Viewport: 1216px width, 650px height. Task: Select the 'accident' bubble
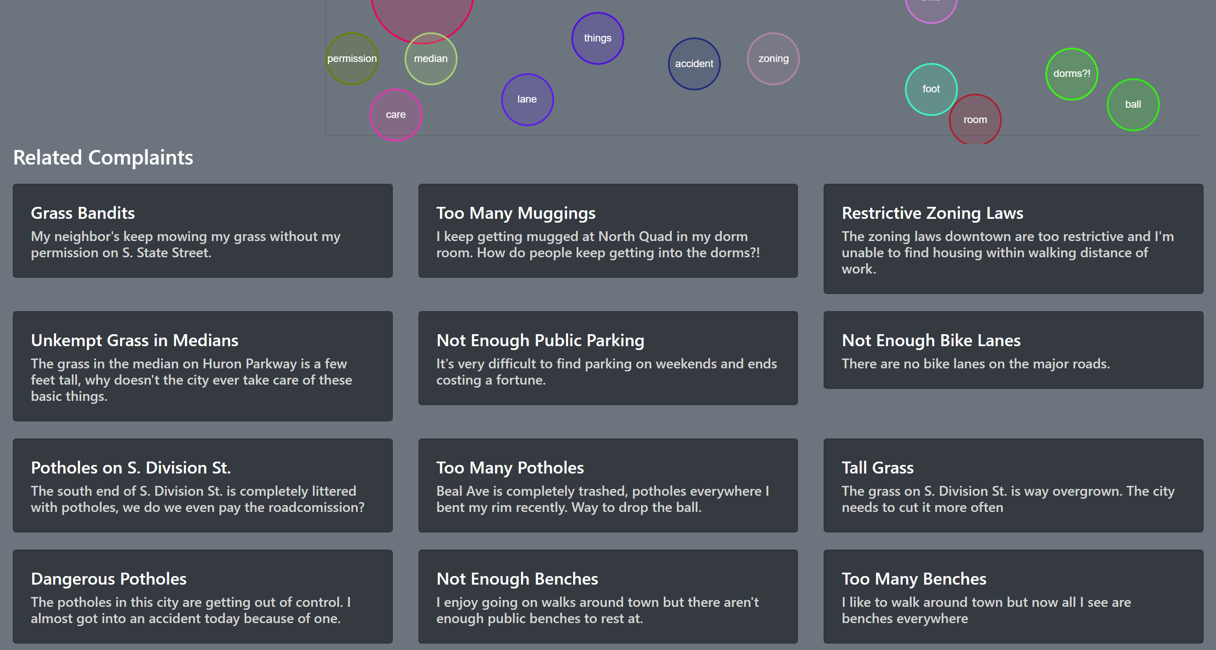[x=694, y=64]
